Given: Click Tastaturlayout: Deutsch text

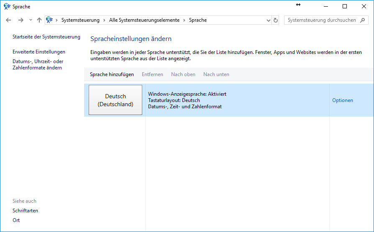Looking at the screenshot, I should pos(174,100).
